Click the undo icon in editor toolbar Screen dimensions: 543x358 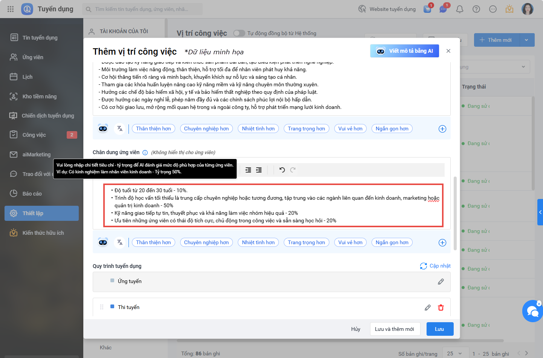coord(282,170)
